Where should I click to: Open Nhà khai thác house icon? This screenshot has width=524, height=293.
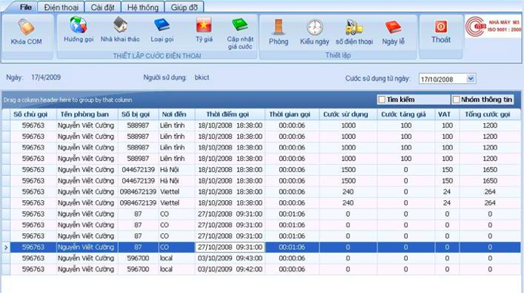(120, 25)
